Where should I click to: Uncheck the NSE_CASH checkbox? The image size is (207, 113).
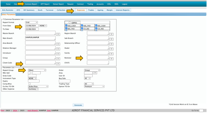(x=66, y=25)
